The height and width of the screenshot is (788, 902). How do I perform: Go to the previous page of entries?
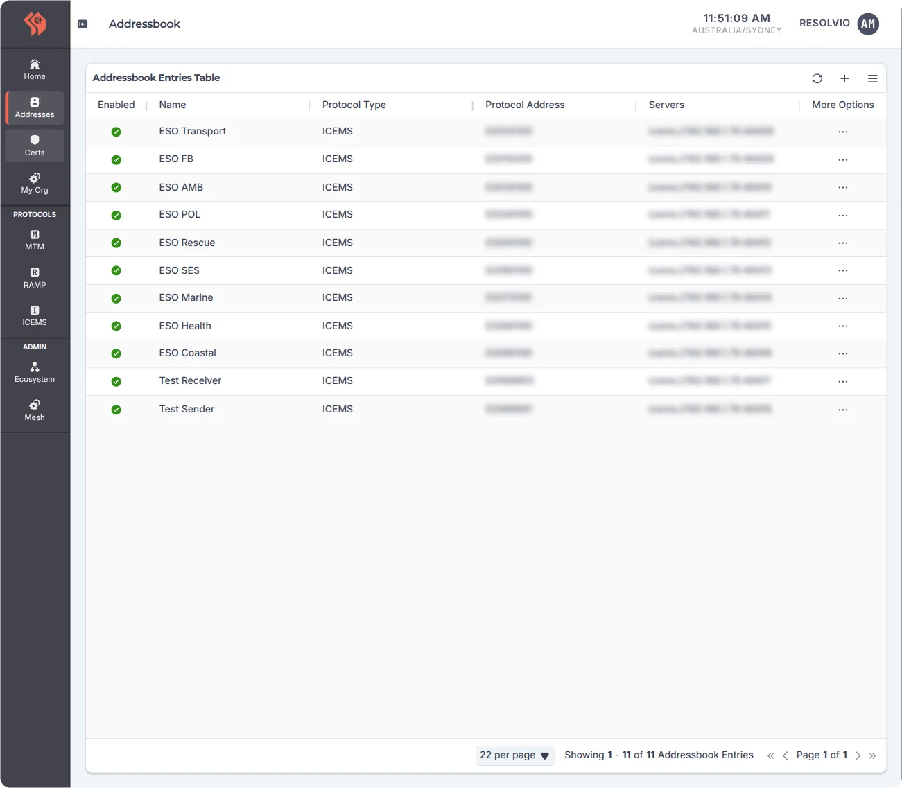[x=786, y=755]
